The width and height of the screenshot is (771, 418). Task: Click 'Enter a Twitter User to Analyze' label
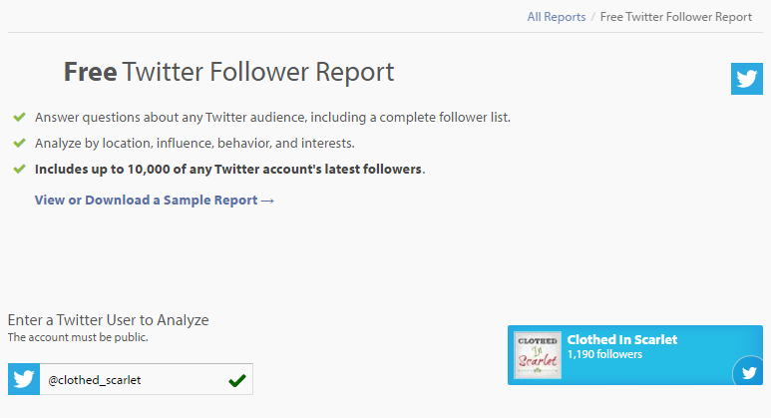108,320
